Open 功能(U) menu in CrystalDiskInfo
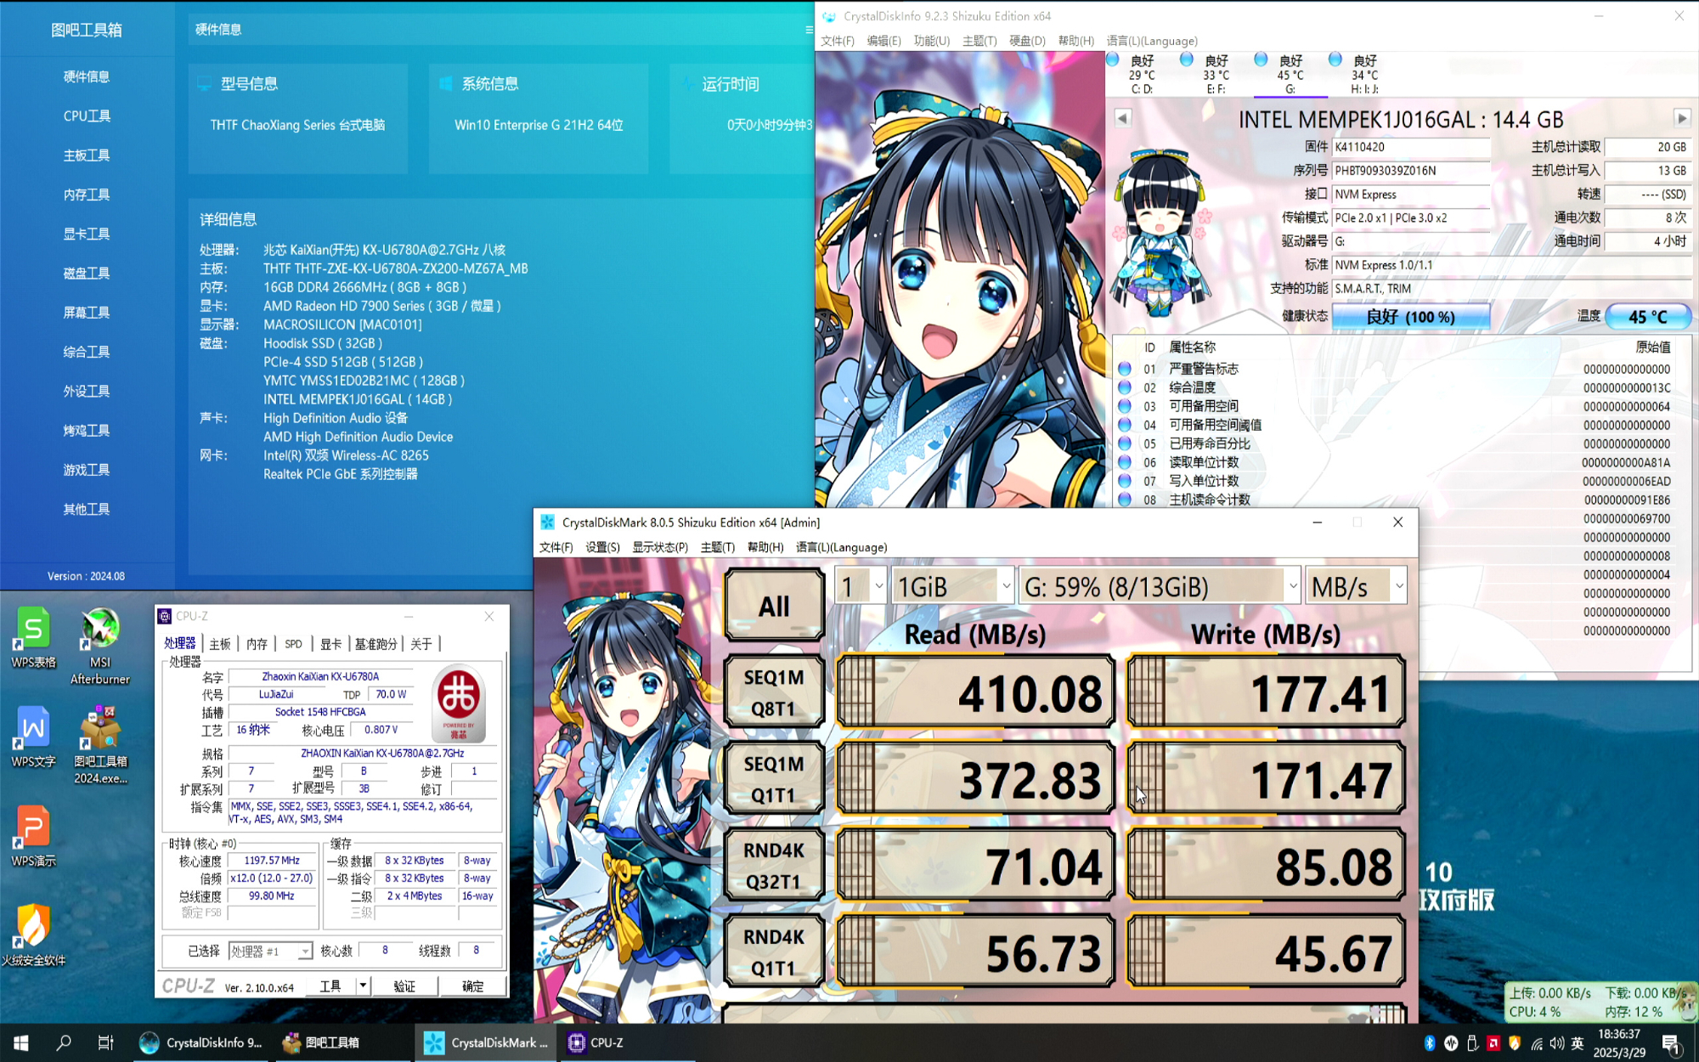Viewport: 1699px width, 1062px height. pos(931,41)
